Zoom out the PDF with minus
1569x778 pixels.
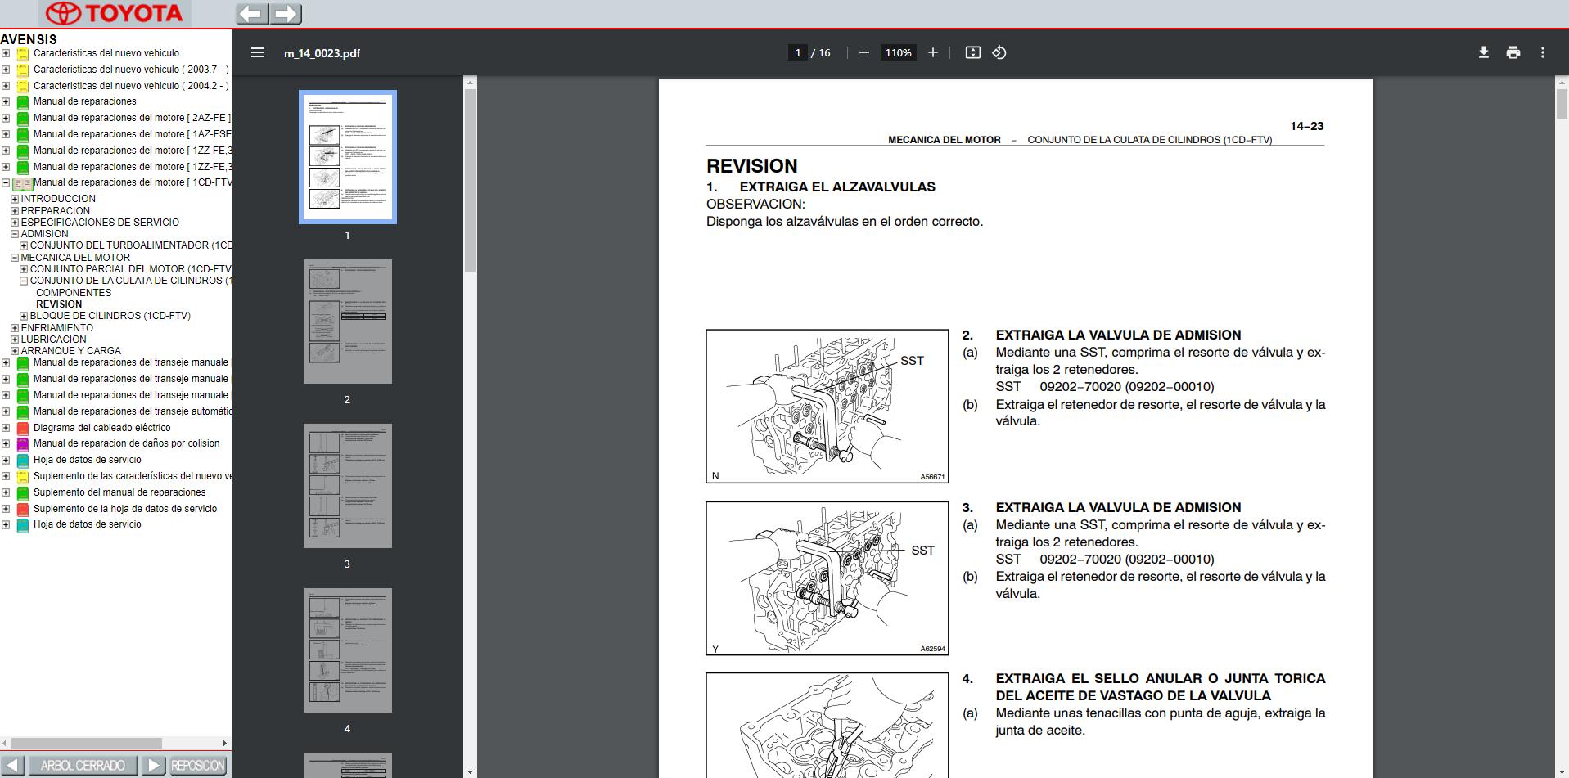(x=863, y=52)
